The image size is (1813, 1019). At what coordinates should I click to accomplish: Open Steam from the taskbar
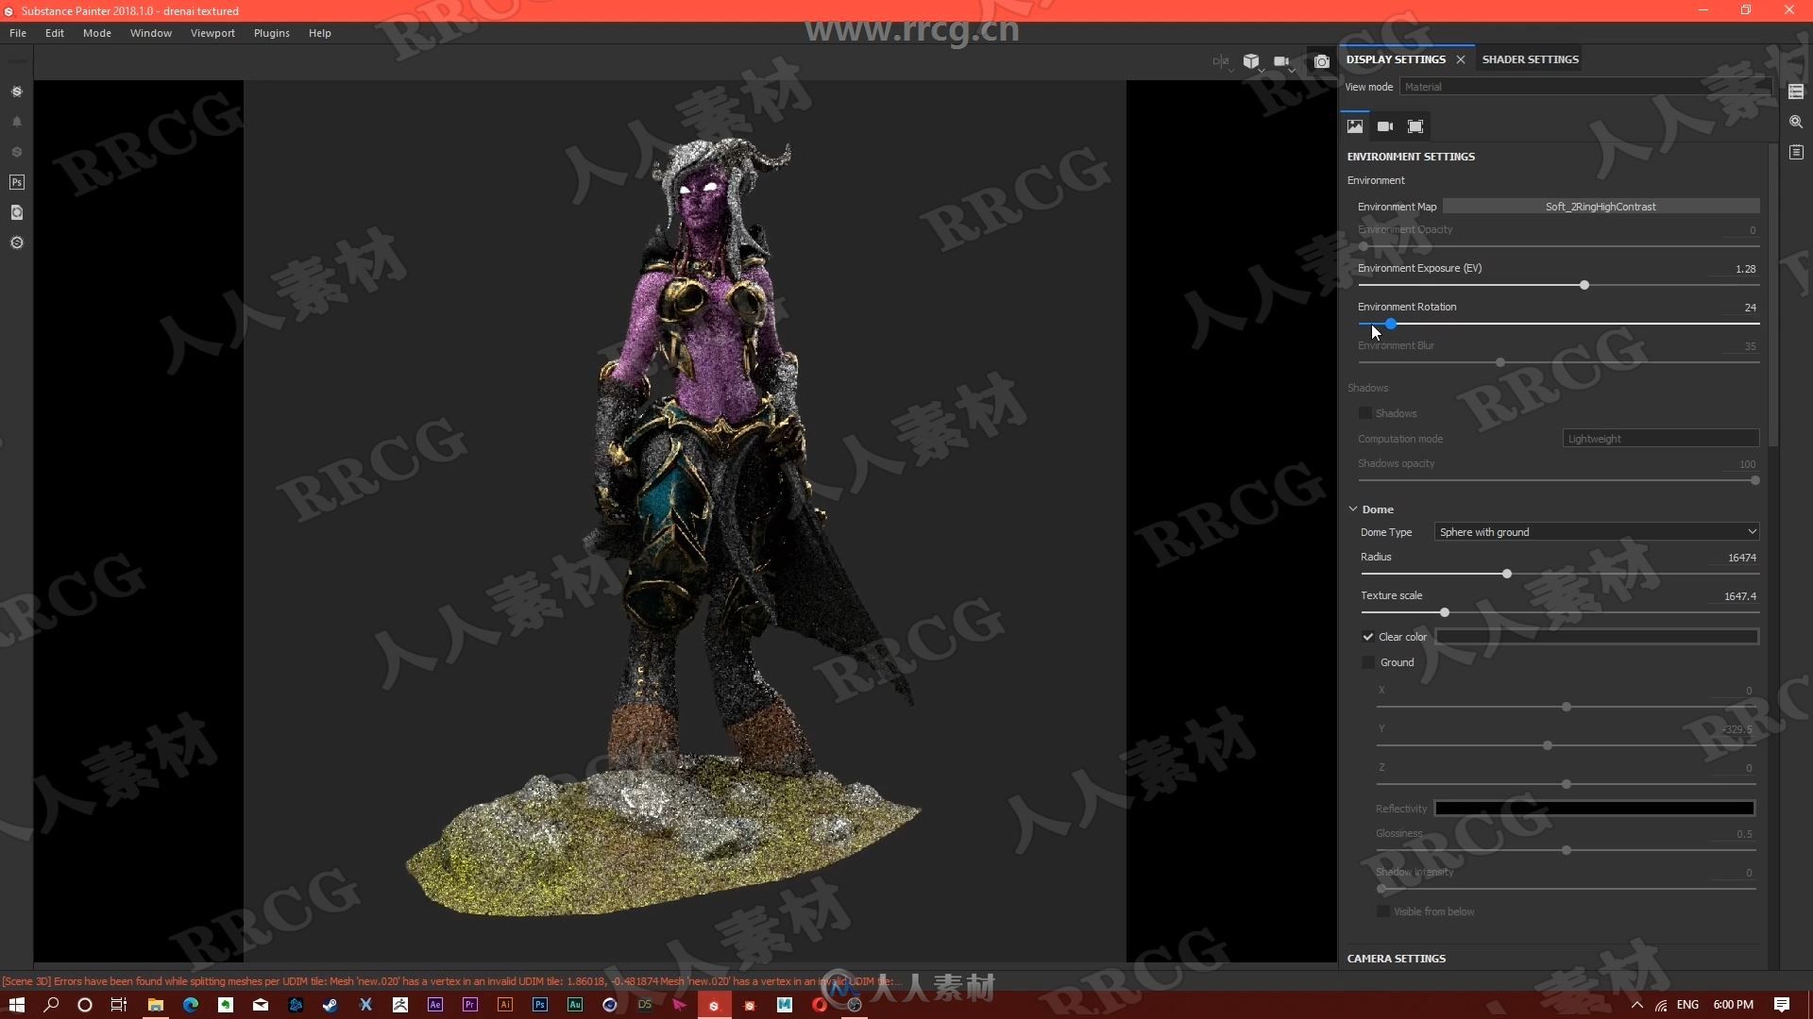pyautogui.click(x=330, y=1005)
